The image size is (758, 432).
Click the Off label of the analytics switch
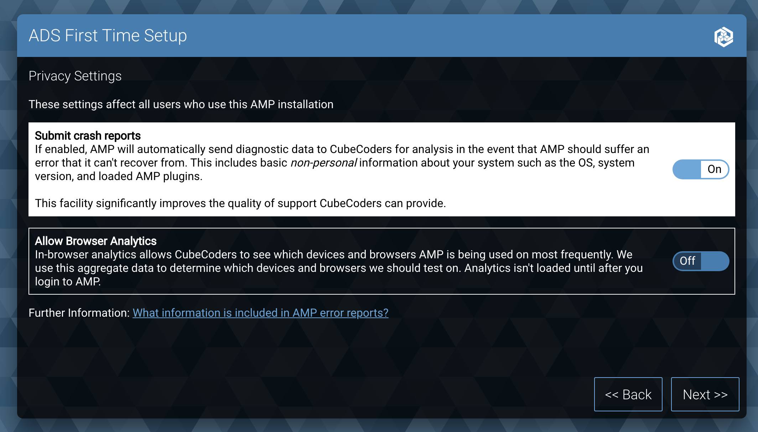687,261
